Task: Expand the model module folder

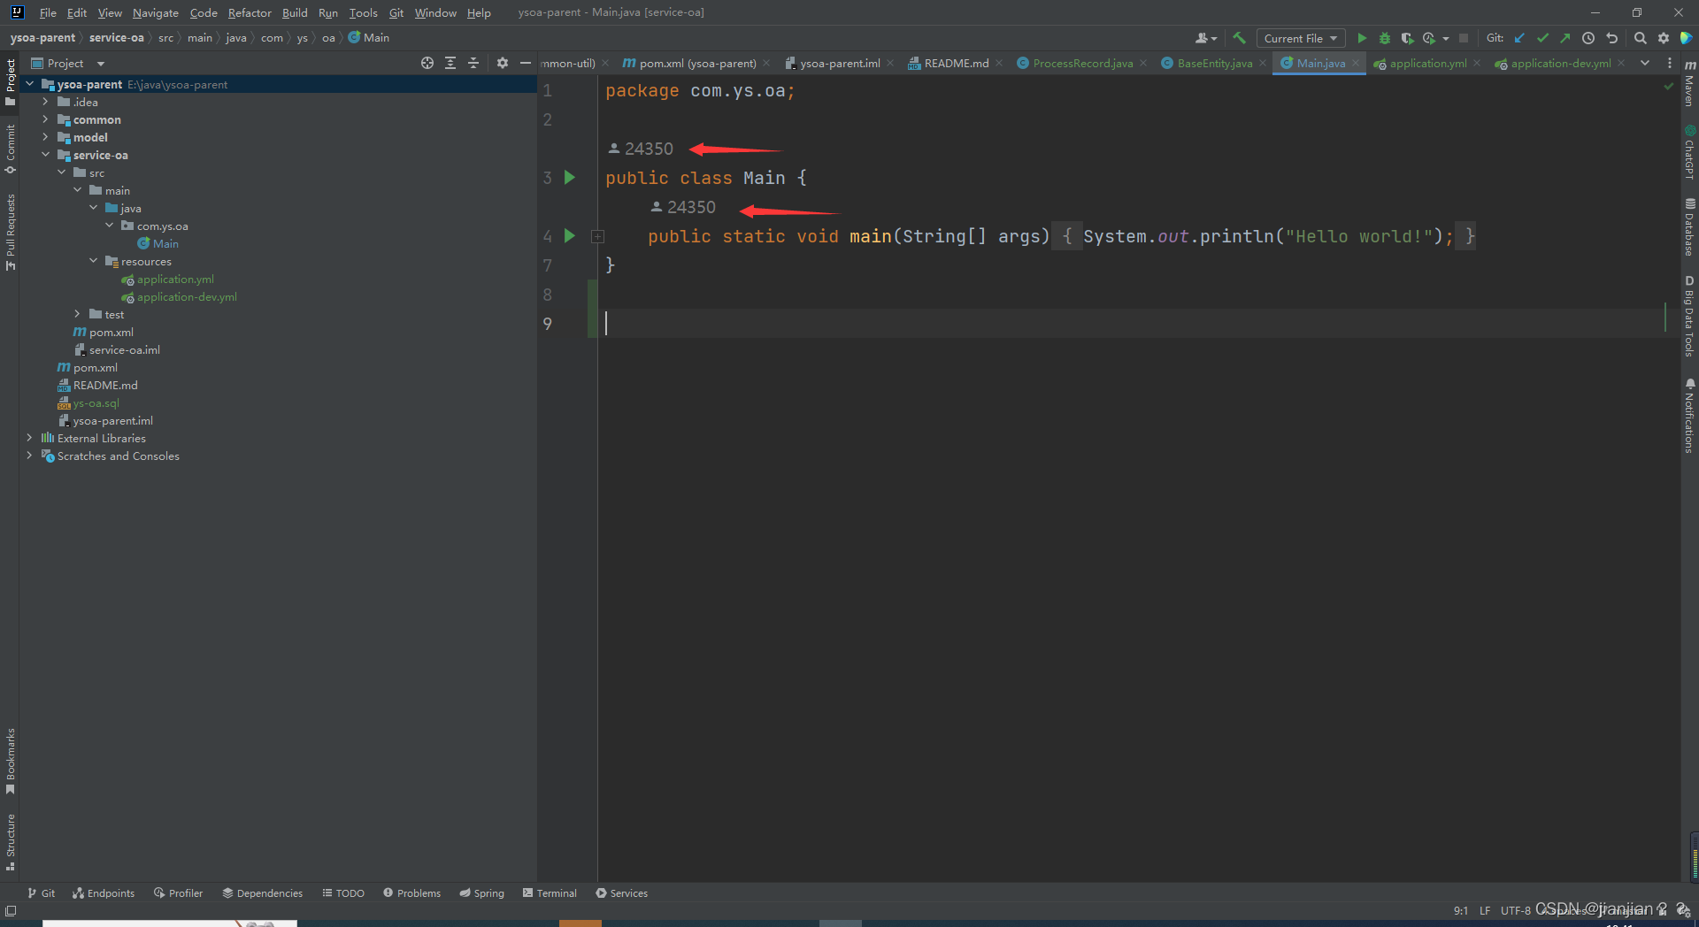Action: [x=45, y=137]
